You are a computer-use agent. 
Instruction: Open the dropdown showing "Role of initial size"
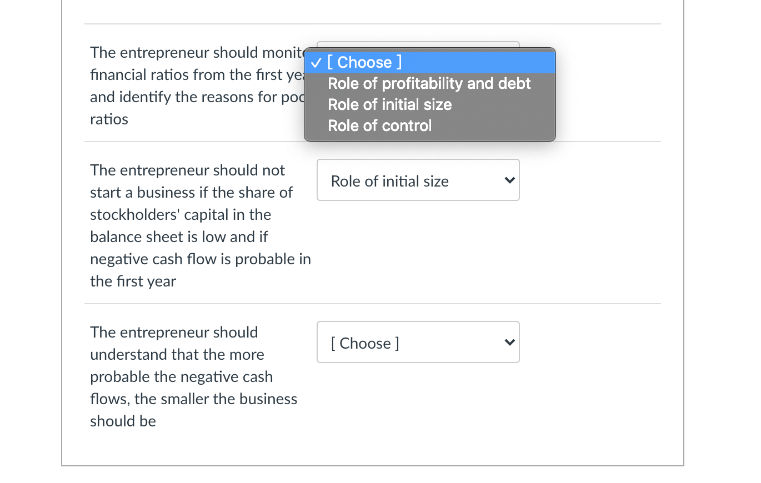pos(418,180)
